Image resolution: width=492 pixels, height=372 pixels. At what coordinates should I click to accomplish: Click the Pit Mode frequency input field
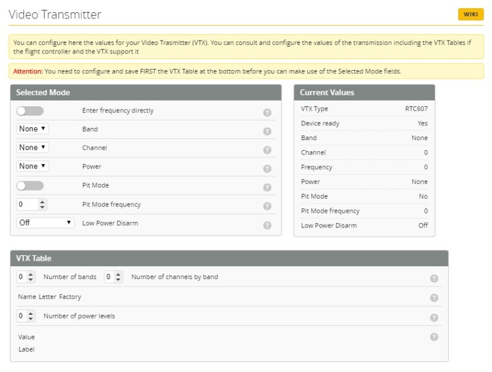click(x=28, y=204)
